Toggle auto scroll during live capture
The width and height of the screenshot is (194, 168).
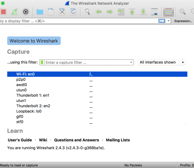click(154, 12)
